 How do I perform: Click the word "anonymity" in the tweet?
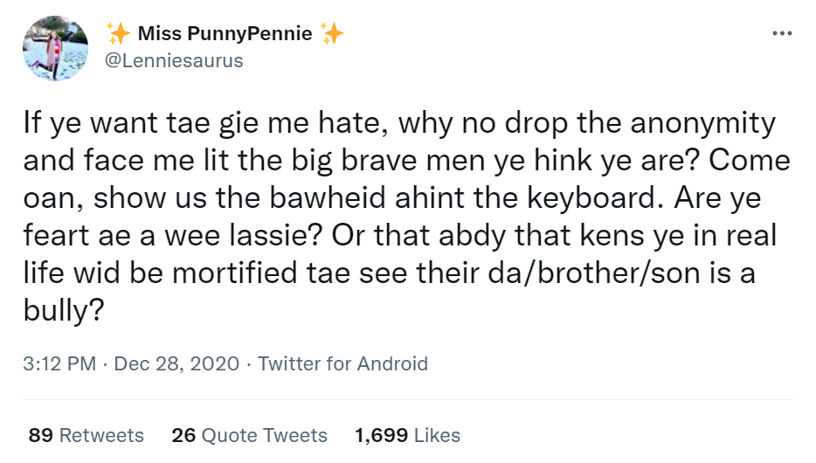[x=699, y=124]
